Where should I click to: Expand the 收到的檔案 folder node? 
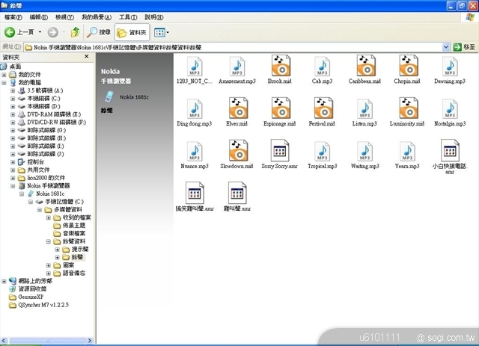coord(48,217)
